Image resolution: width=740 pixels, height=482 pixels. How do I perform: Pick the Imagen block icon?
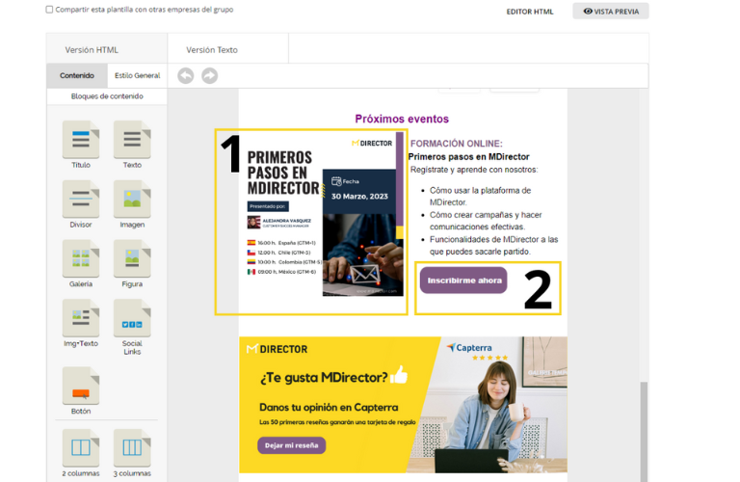[x=132, y=200]
